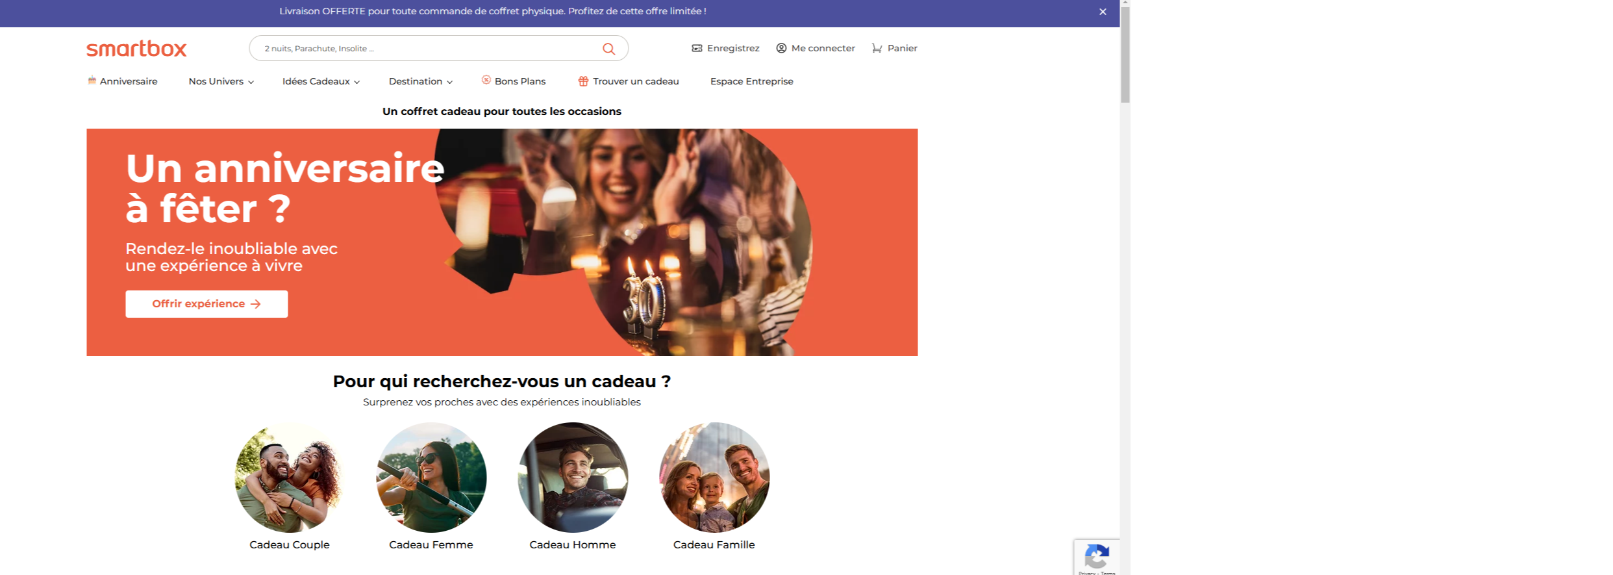Click the "Livraison OFFERTE" banner text
Image resolution: width=1613 pixels, height=575 pixels.
(493, 11)
